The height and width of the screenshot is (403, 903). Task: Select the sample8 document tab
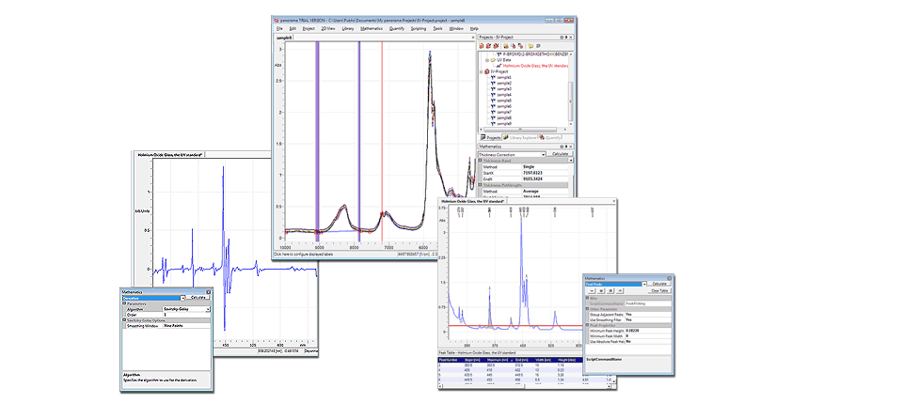click(x=284, y=37)
